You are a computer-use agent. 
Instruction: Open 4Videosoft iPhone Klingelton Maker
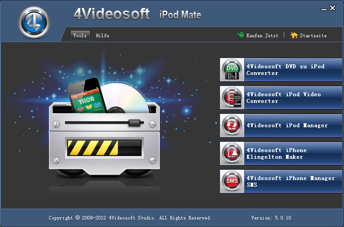[277, 153]
